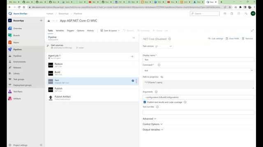This screenshot has height=147, width=263.
Task: Show info for Test run title
Action: coord(157,107)
